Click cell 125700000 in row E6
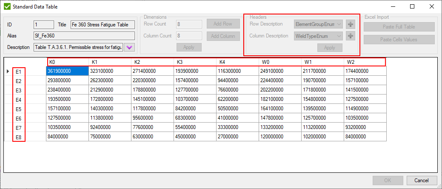This screenshot has width=442, height=189. click(x=323, y=118)
